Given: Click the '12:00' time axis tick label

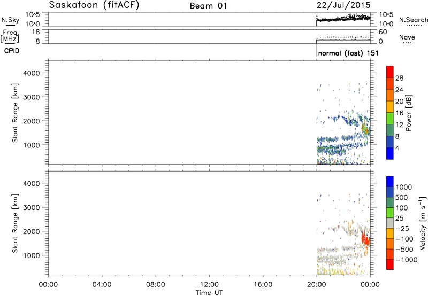Looking at the screenshot, I should tap(209, 285).
